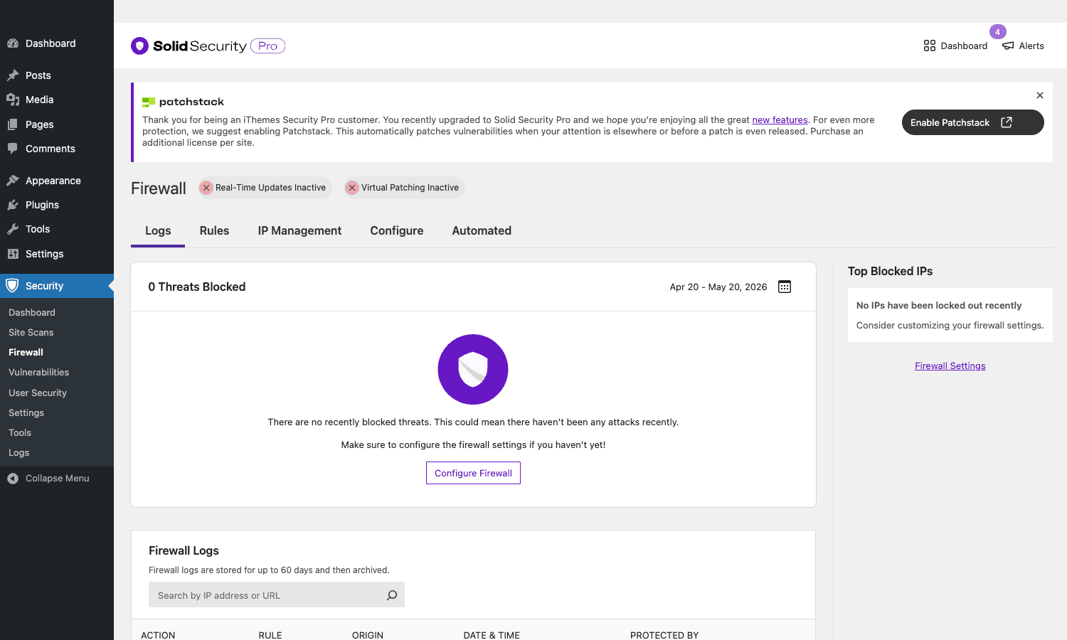Click the Virtual Patching Inactive badge label

coord(410,188)
